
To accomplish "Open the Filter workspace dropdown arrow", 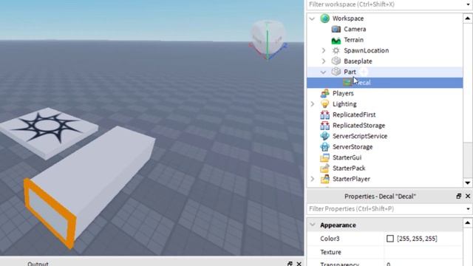I will click(x=468, y=4).
